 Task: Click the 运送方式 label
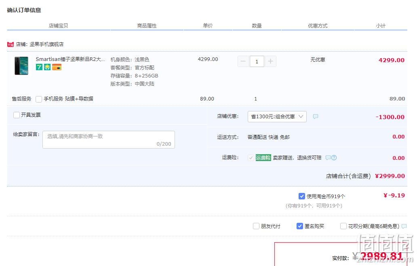[x=228, y=137]
